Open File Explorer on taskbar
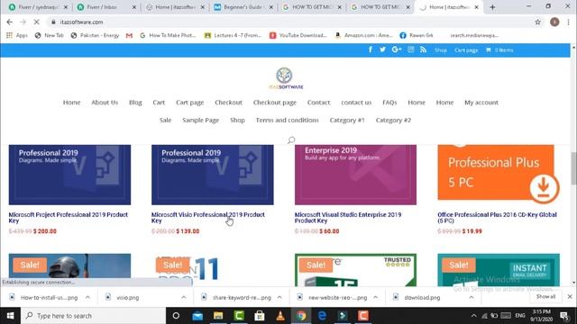 point(218,316)
